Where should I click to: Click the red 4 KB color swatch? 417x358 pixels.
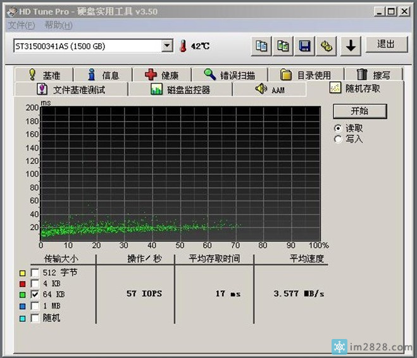coord(23,284)
